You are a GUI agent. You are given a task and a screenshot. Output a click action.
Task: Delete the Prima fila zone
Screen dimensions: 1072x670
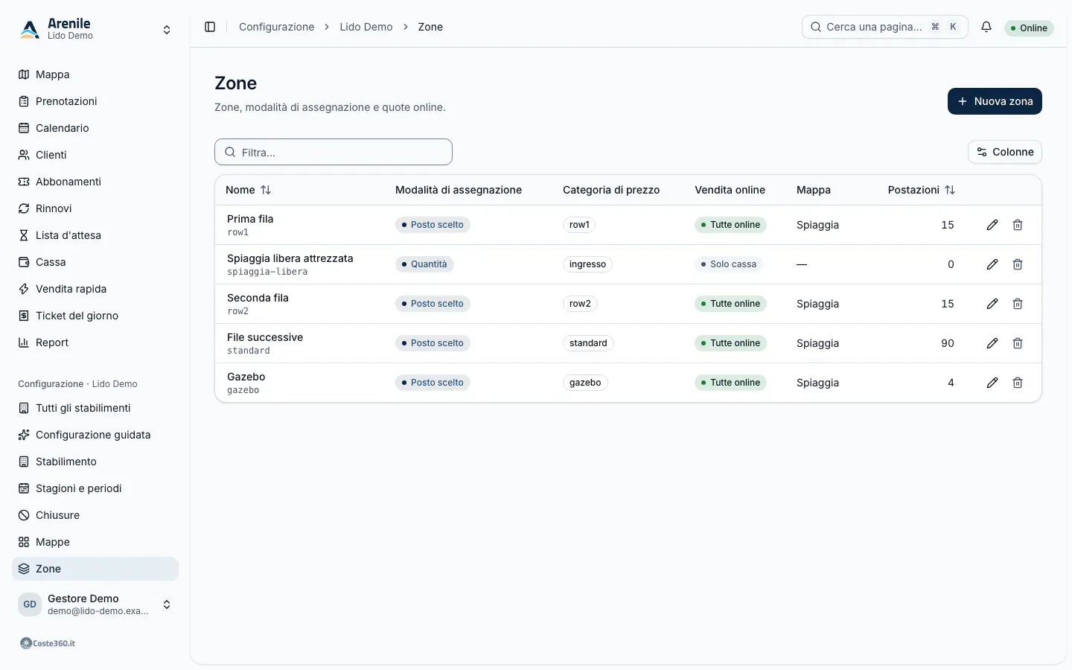[x=1018, y=225]
